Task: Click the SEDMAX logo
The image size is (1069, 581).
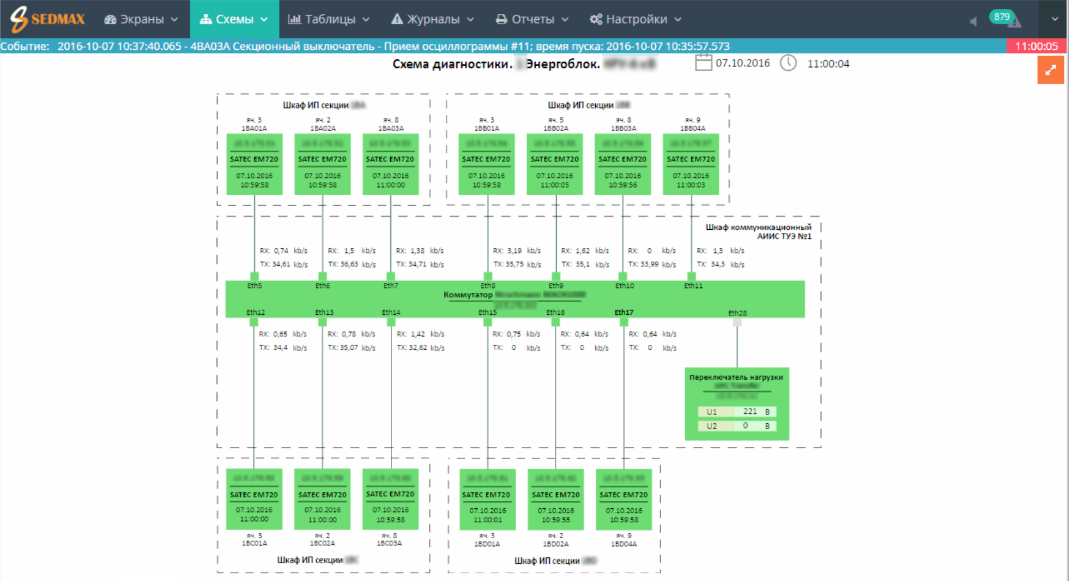Action: click(x=47, y=19)
